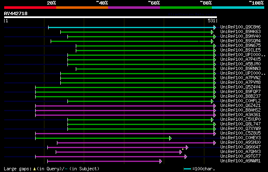This screenshot has width=268, height=172.
Task: Select the UniRef100_A5BJM0 label
Action: click(240, 64)
